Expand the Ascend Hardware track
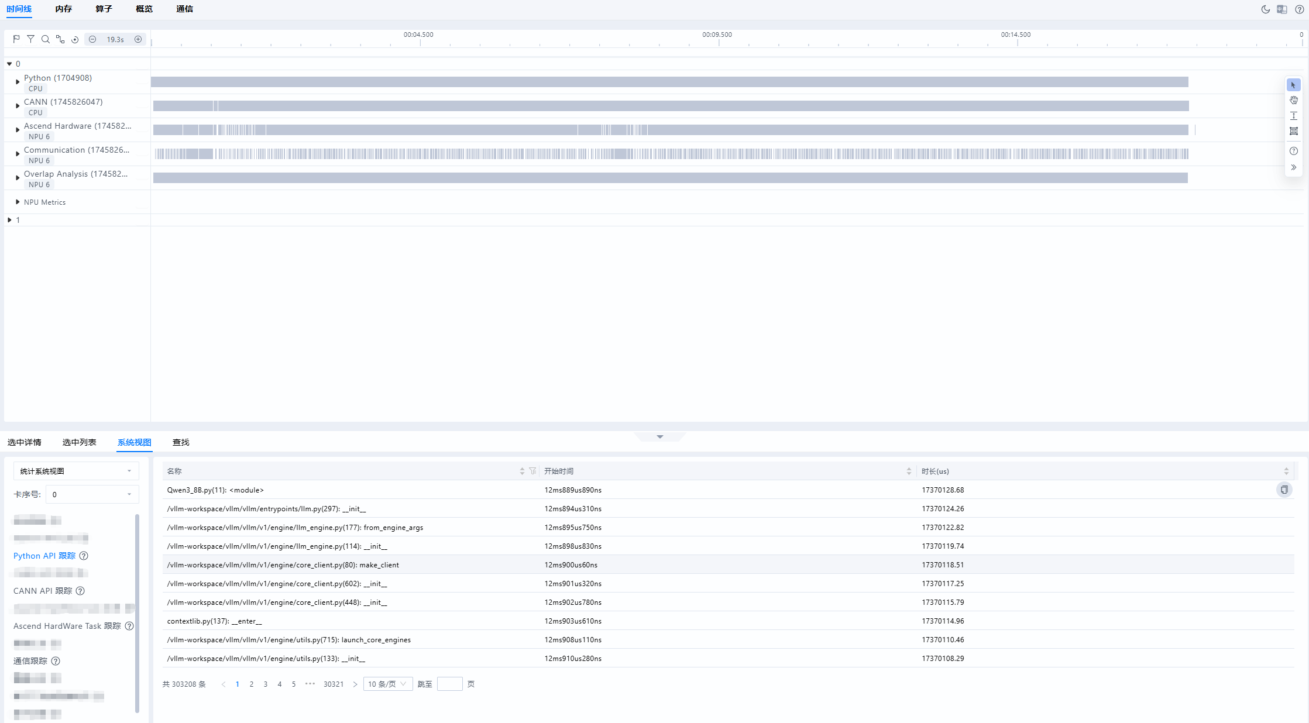This screenshot has width=1309, height=723. (x=18, y=130)
